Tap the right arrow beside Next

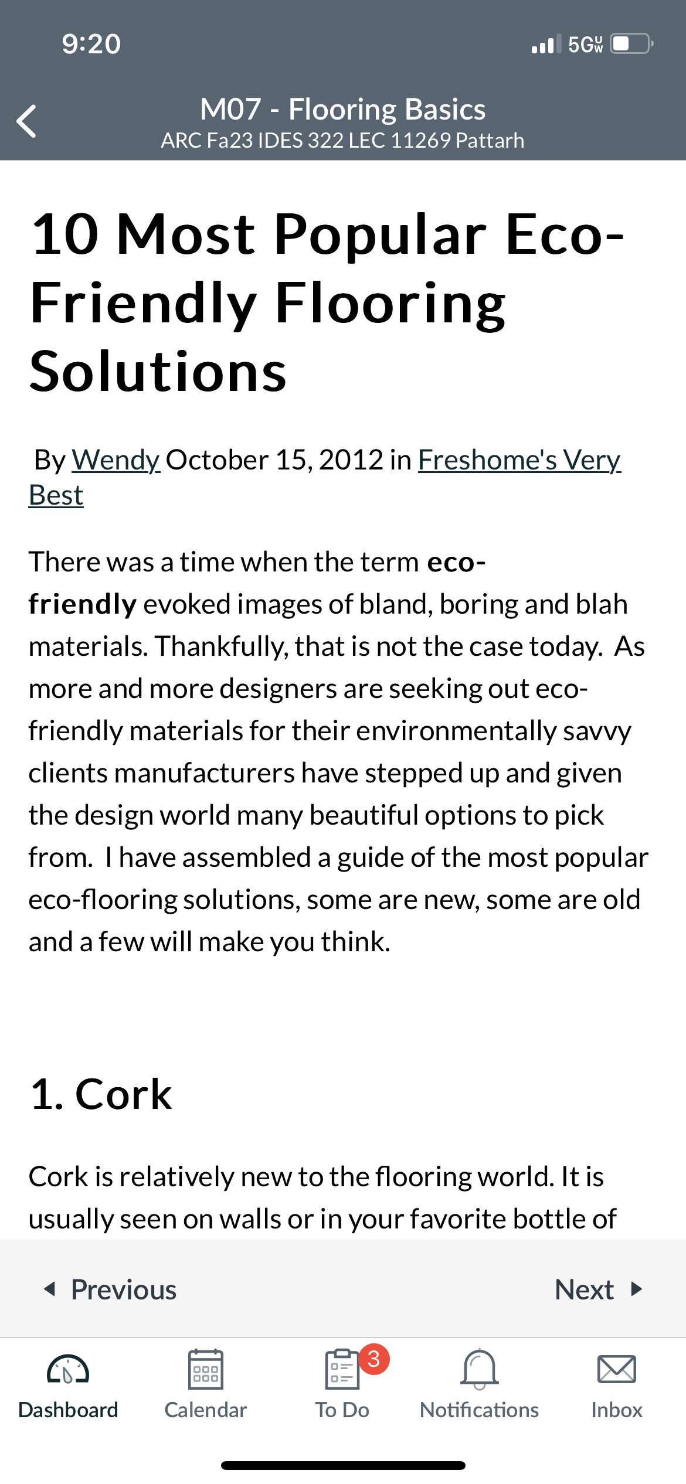point(636,1289)
